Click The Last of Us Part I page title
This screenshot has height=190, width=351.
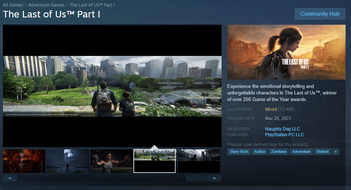tap(51, 14)
